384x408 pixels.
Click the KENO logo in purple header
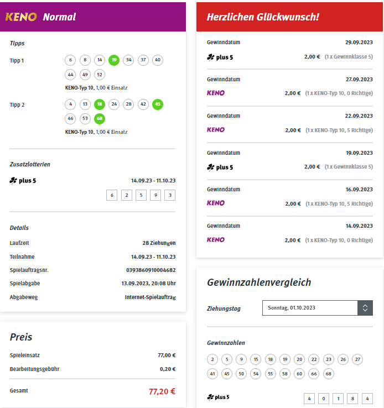click(21, 17)
